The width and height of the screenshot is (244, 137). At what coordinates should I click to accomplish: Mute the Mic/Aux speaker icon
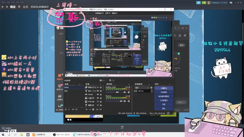(125, 101)
